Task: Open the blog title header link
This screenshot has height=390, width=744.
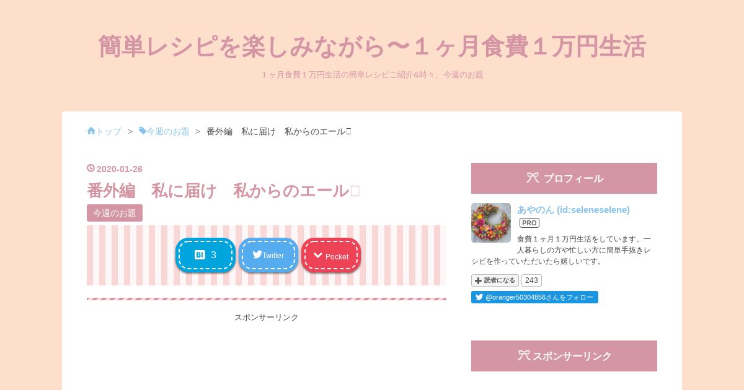Action: (x=372, y=46)
